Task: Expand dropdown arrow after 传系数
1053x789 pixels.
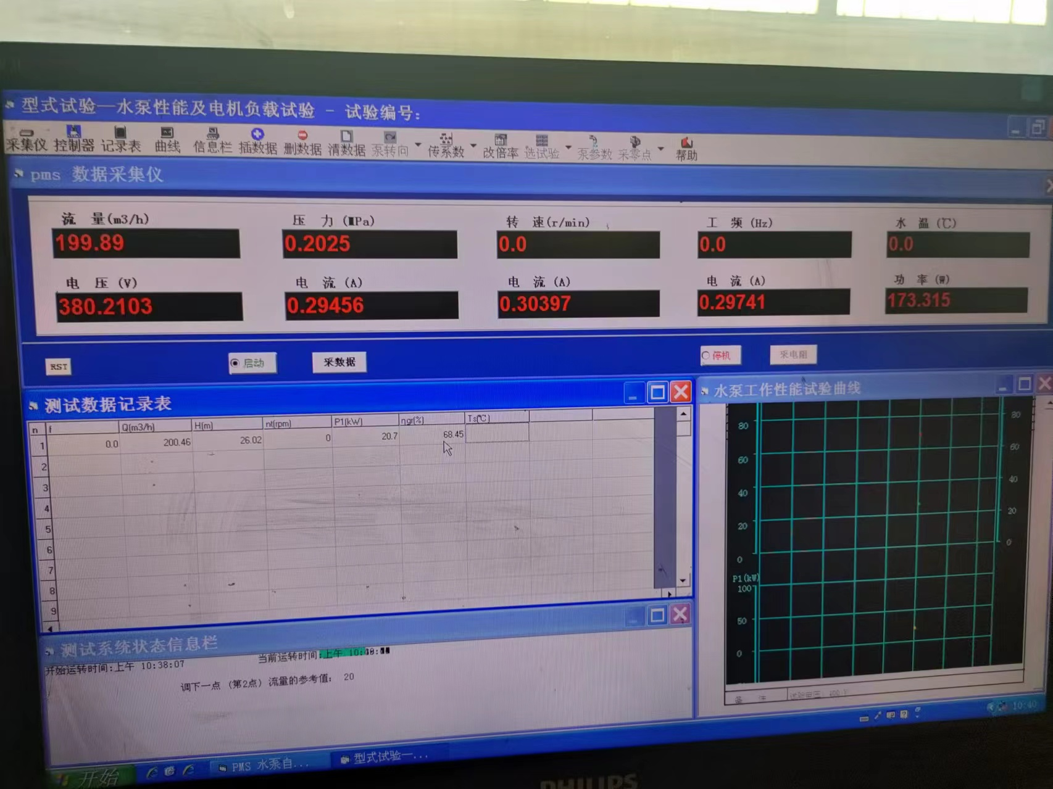Action: (x=473, y=147)
